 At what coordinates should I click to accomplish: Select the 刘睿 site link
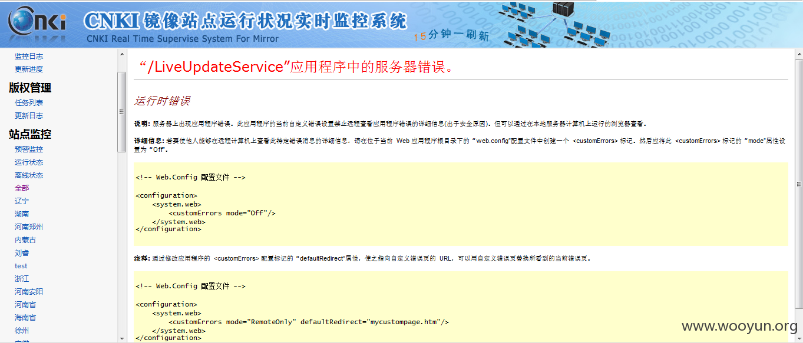point(22,253)
